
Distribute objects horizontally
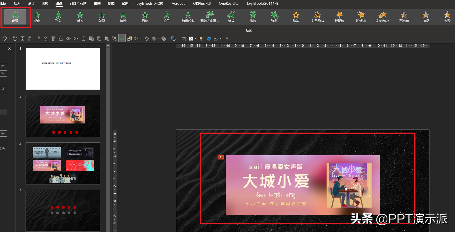click(76, 39)
